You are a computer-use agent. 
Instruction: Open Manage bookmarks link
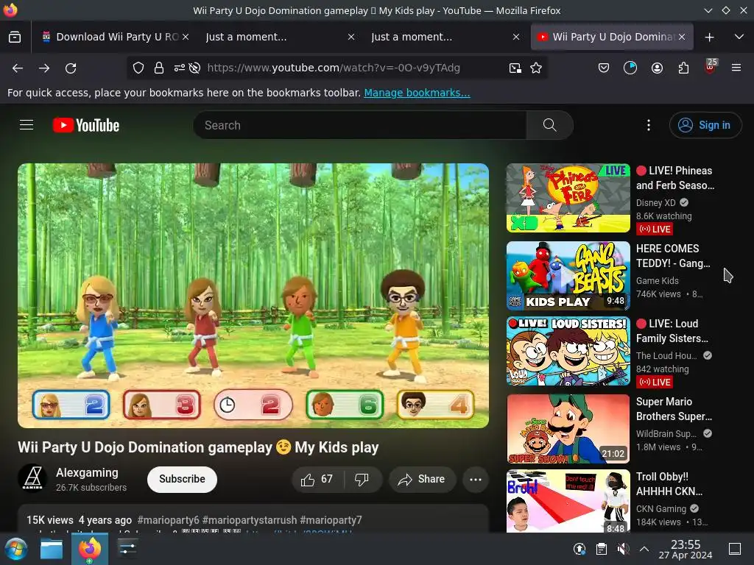(417, 93)
